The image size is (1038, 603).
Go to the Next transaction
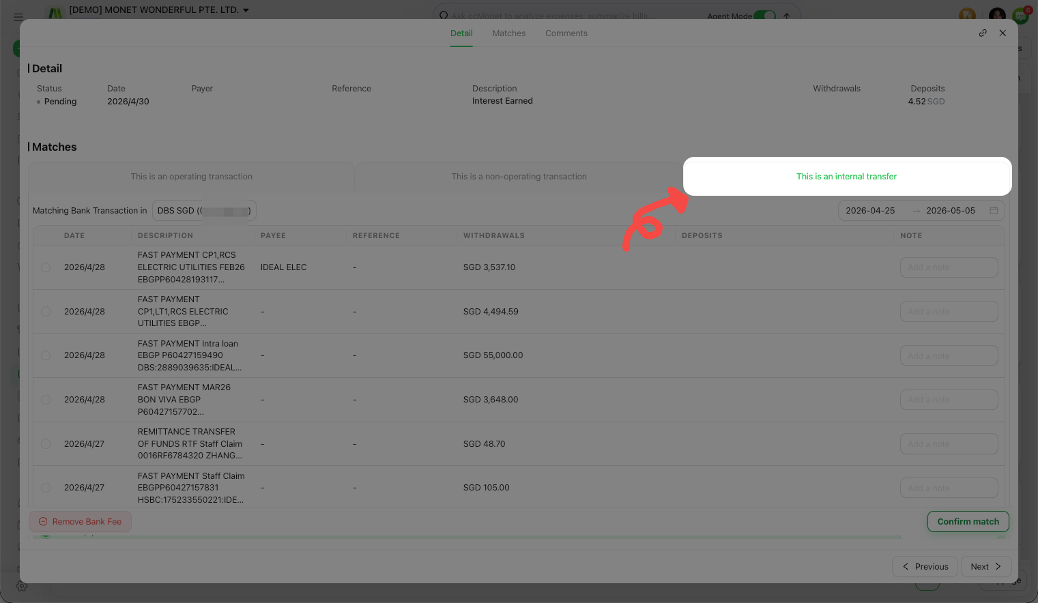(x=985, y=567)
